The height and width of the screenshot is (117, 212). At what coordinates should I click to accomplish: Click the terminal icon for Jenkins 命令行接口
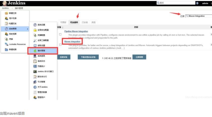coord(35,71)
